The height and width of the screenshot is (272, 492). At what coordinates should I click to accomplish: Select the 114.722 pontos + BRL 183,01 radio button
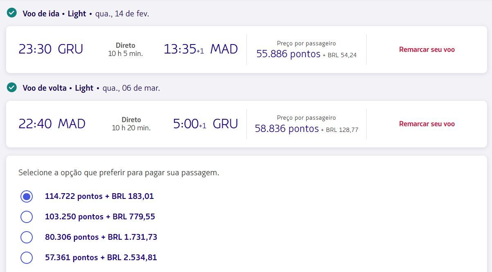[27, 196]
